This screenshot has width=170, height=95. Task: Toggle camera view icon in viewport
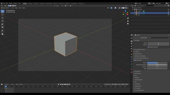pyautogui.click(x=128, y=24)
